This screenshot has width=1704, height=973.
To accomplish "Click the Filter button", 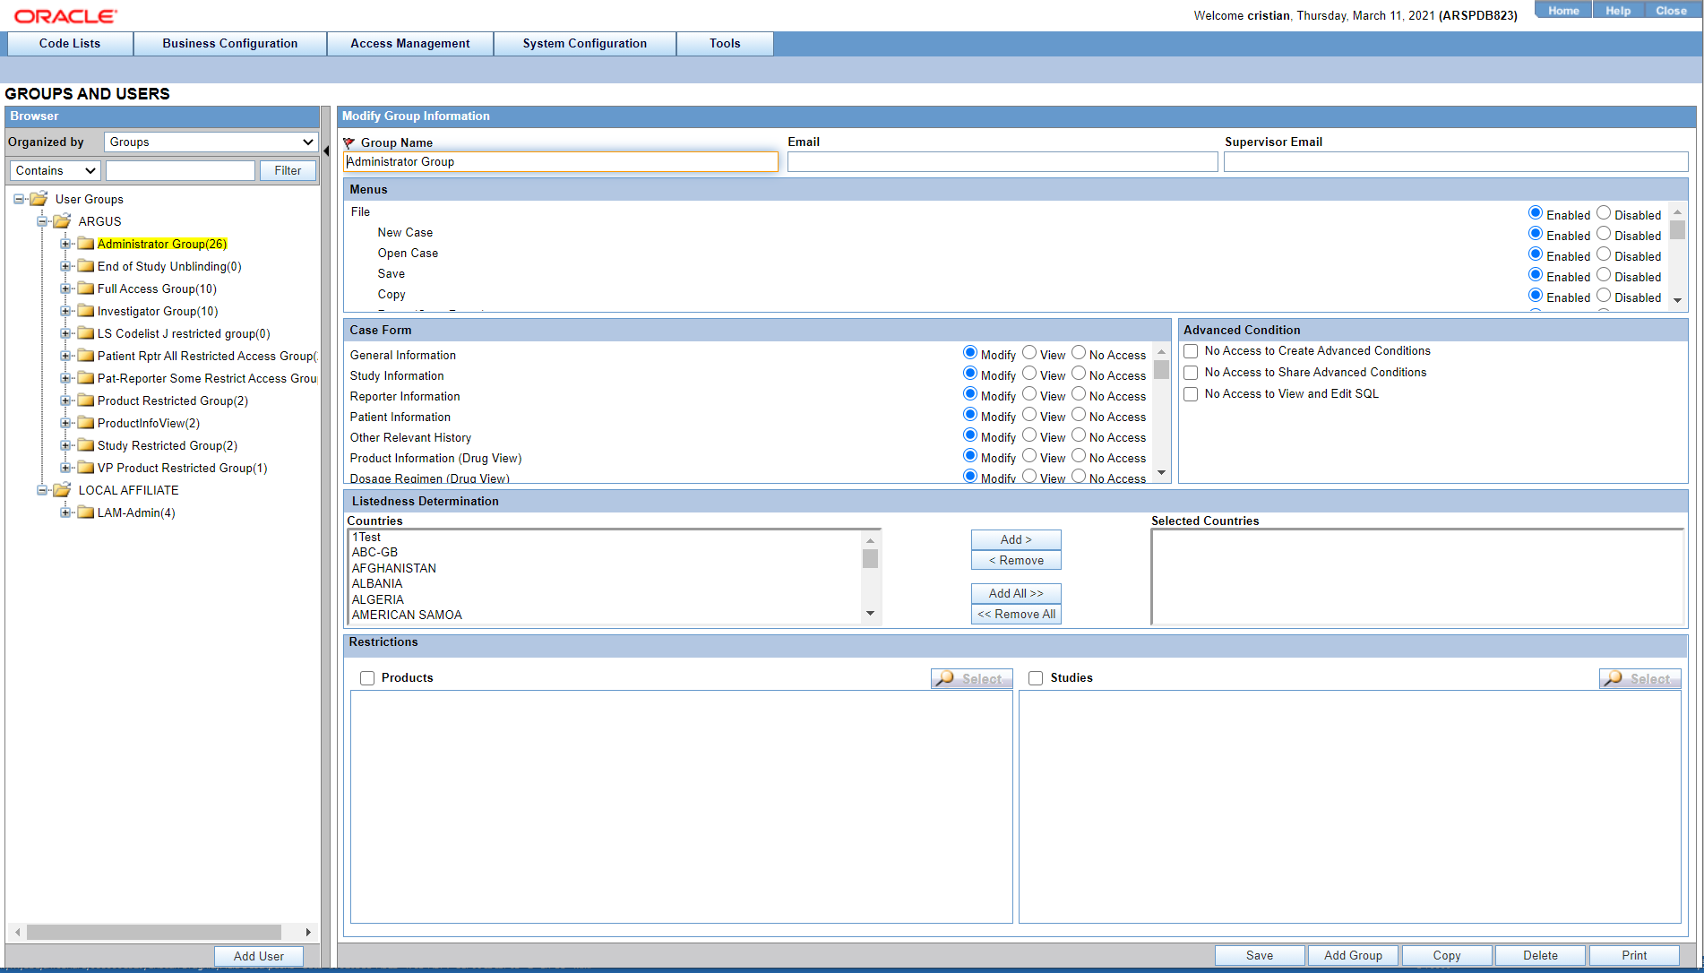I will click(x=288, y=171).
